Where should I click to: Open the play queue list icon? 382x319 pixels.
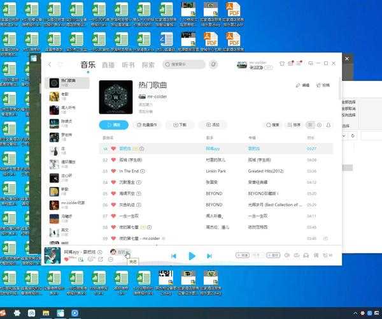tap(327, 255)
